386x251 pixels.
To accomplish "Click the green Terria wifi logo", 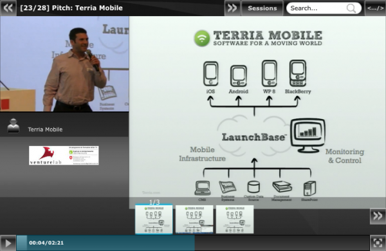I will (202, 38).
